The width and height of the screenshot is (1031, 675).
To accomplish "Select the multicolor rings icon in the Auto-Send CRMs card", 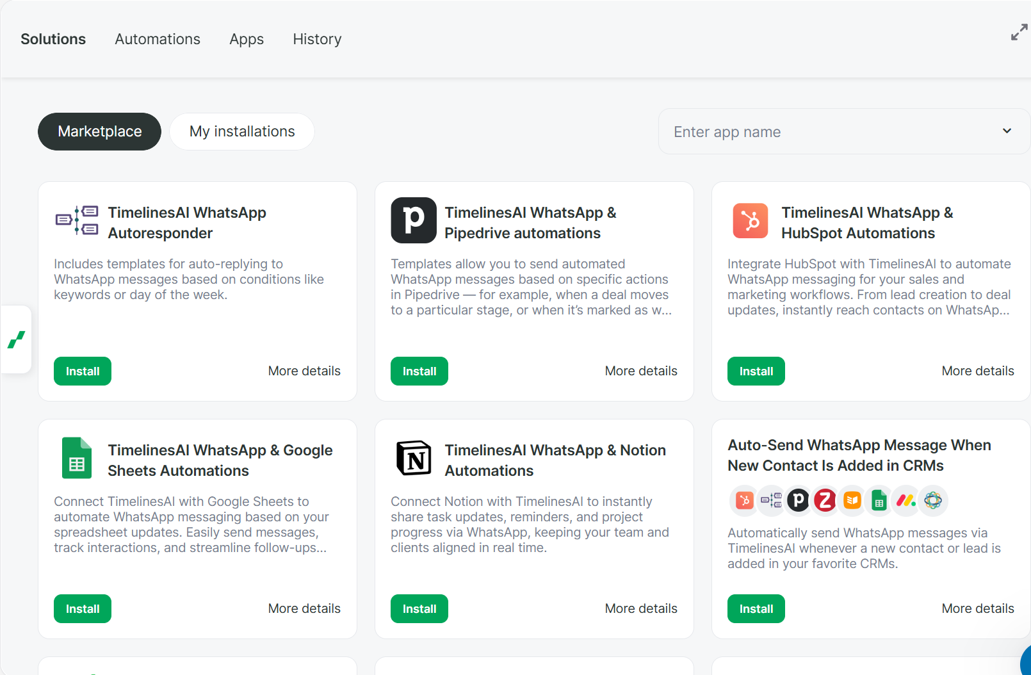I will point(933,500).
